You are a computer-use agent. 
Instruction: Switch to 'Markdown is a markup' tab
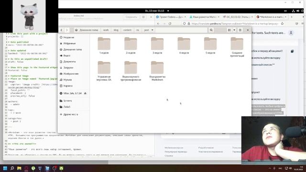[x=271, y=17]
